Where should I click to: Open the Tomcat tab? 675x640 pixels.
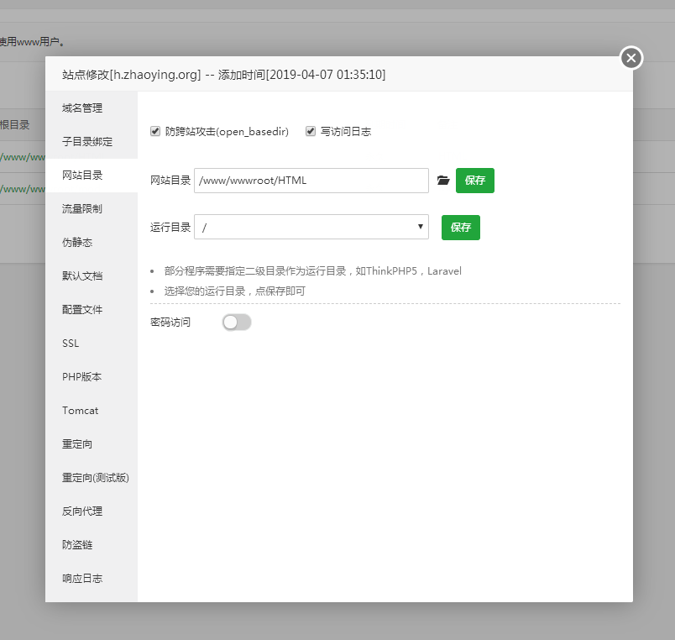(x=92, y=411)
